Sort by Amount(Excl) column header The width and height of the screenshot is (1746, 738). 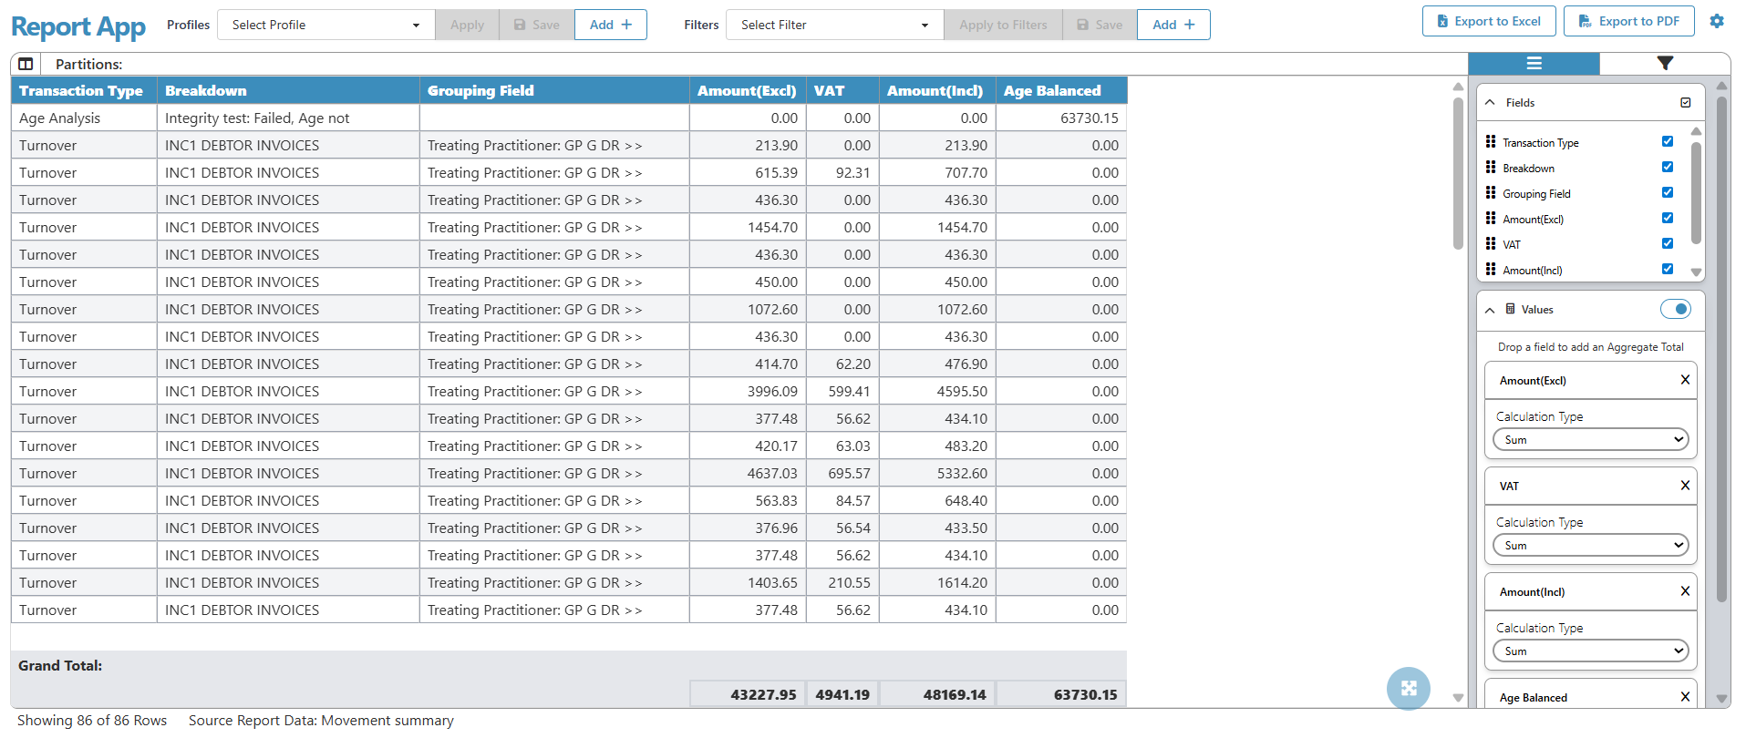point(748,90)
